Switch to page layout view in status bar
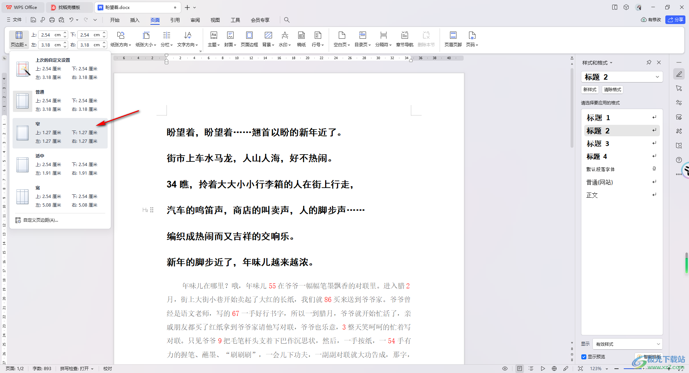The image size is (689, 373). [520, 369]
